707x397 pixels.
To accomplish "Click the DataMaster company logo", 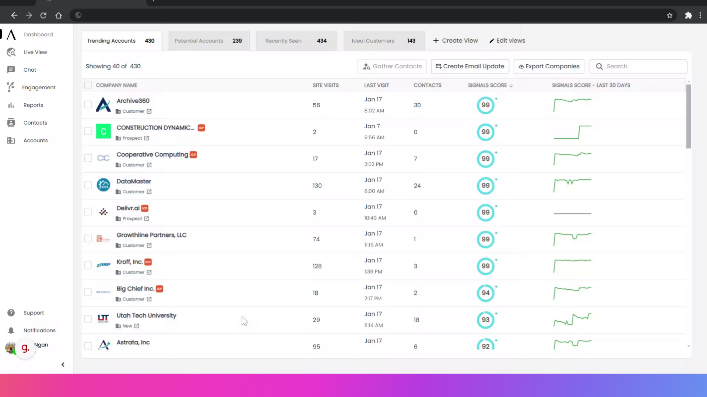I will (103, 185).
